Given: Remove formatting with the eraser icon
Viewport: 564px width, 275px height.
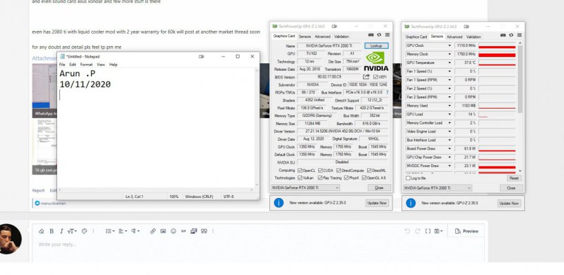Looking at the screenshot, I should coord(41,231).
